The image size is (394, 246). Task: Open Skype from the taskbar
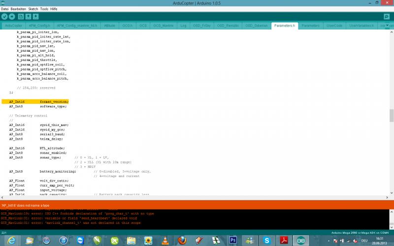[267, 241]
